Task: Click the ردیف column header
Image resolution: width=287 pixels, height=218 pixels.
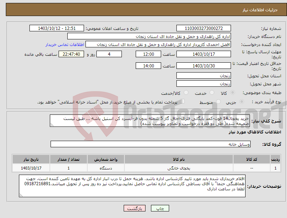Action: click(275, 159)
